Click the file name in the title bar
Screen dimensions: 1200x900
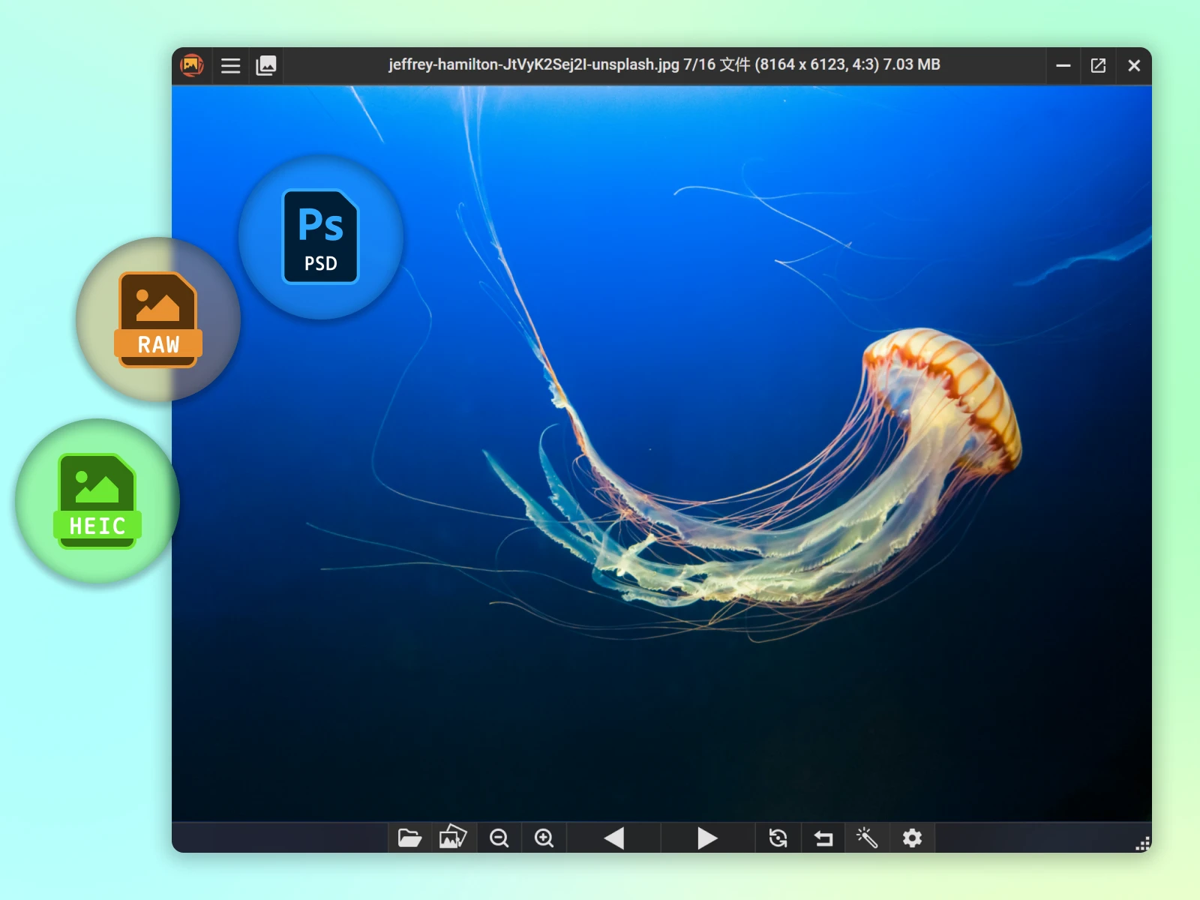[533, 65]
